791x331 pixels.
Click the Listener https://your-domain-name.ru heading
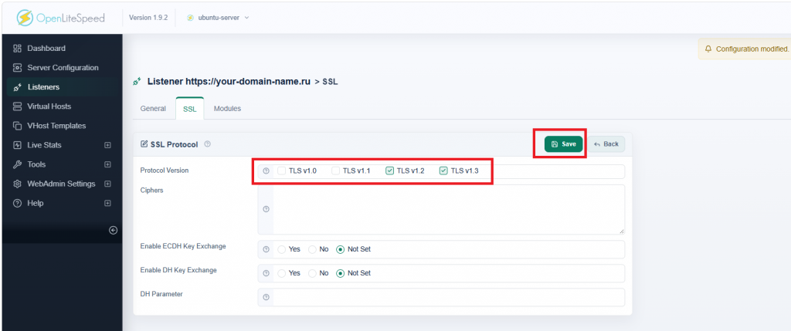229,81
